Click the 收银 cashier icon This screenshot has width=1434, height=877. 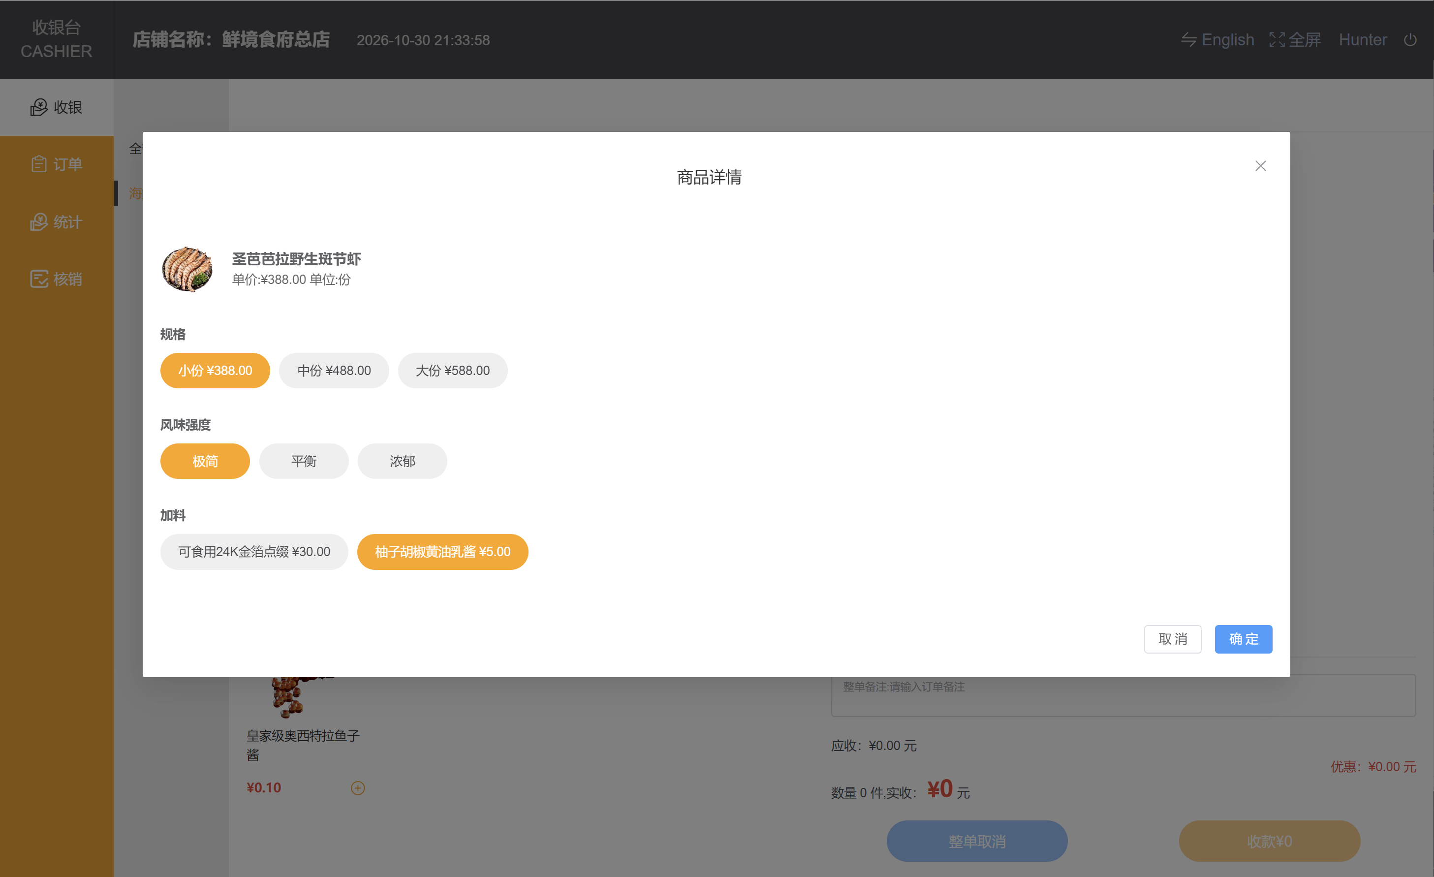39,107
